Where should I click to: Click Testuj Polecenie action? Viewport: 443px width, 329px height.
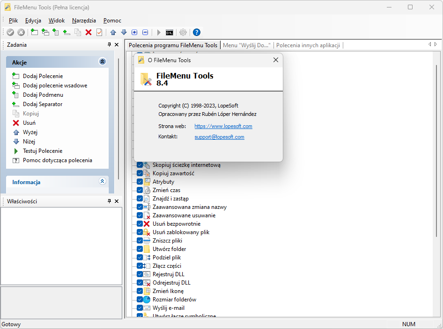pyautogui.click(x=43, y=151)
